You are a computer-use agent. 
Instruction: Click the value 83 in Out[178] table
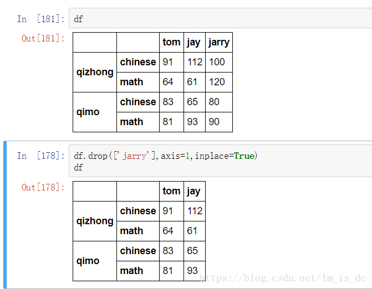[x=171, y=251]
